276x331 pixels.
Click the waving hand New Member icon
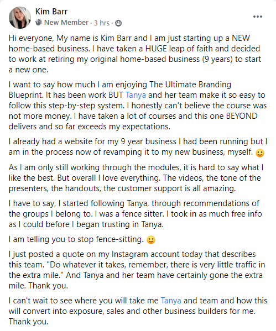[39, 22]
